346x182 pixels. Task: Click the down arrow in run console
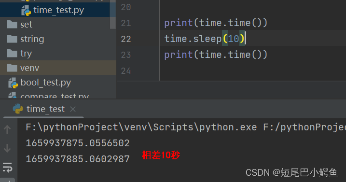tap(7, 148)
